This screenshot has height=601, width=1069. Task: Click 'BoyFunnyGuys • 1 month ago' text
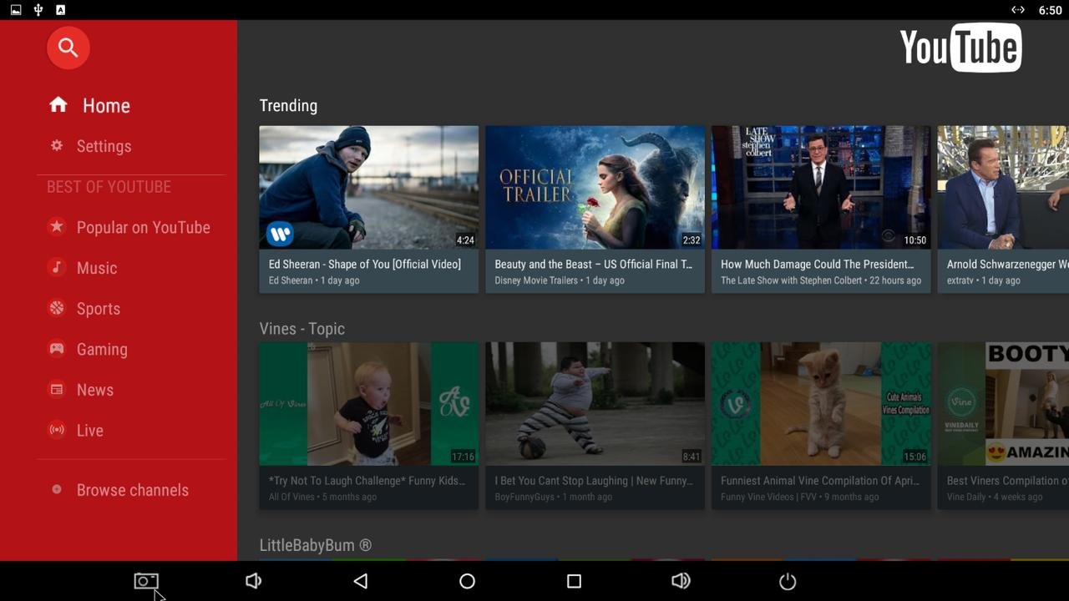tap(555, 497)
